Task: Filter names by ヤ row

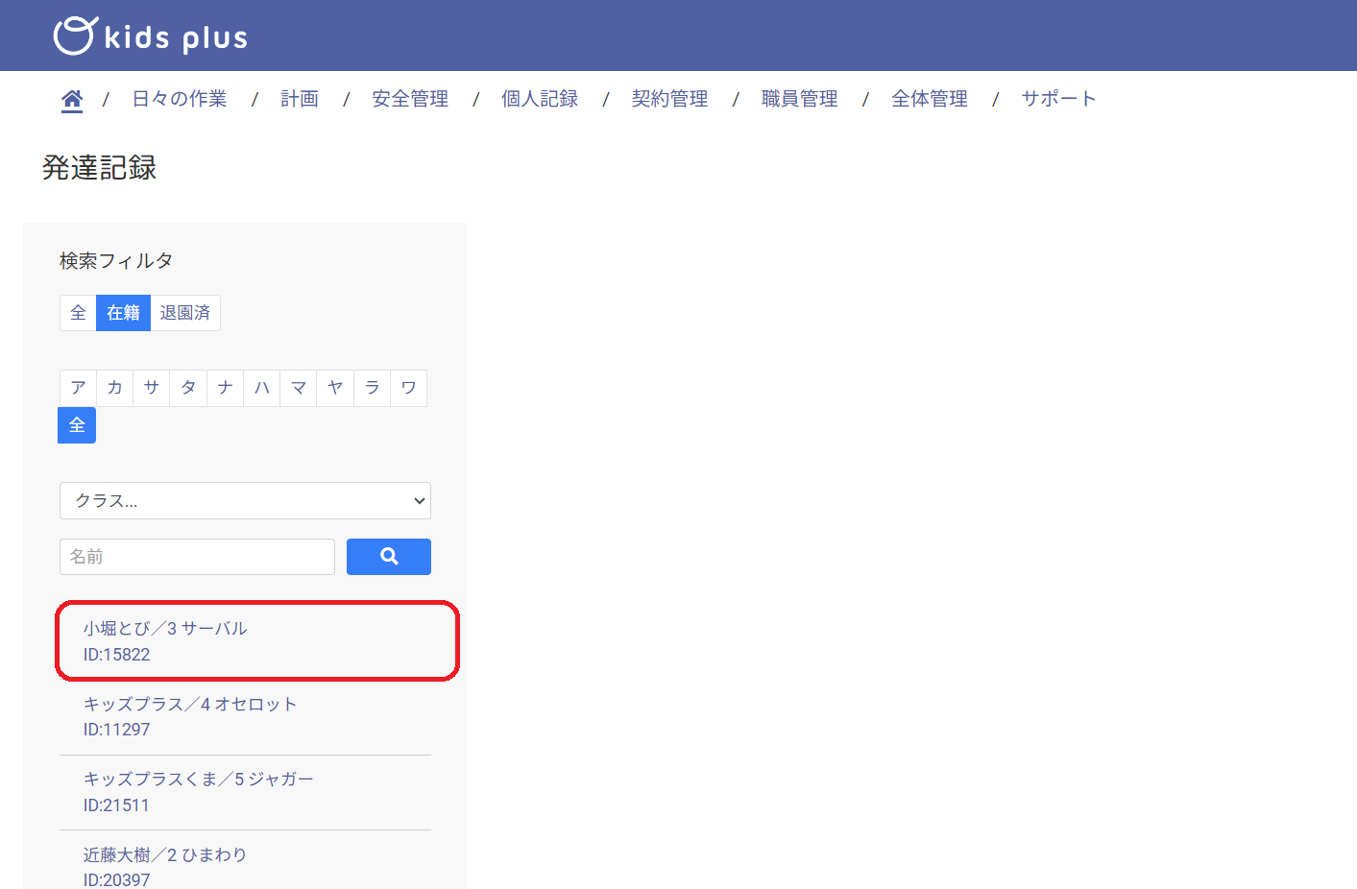Action: 335,388
